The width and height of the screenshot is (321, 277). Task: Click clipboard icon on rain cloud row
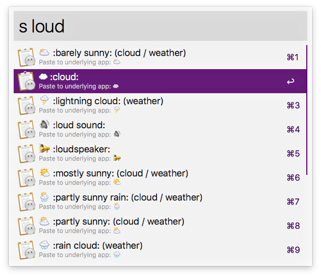[x=26, y=250]
